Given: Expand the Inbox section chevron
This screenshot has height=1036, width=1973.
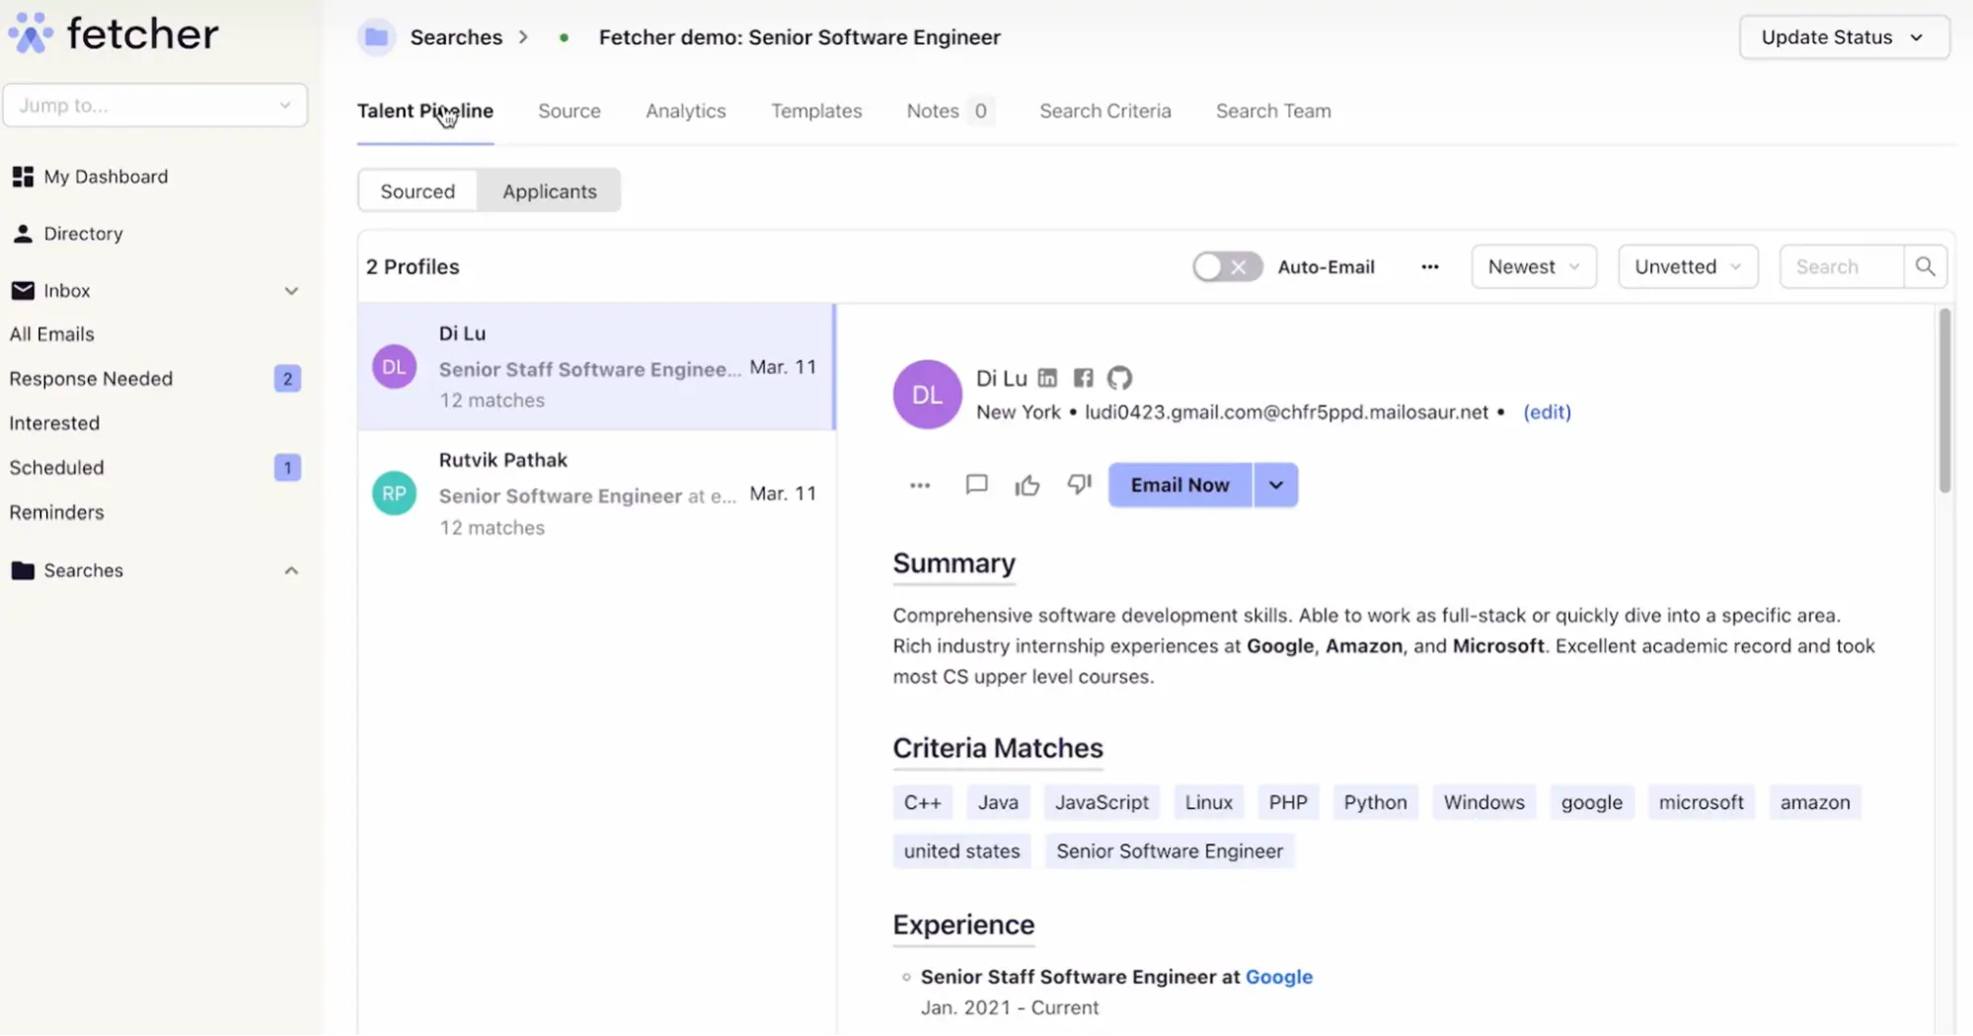Looking at the screenshot, I should pyautogui.click(x=291, y=291).
